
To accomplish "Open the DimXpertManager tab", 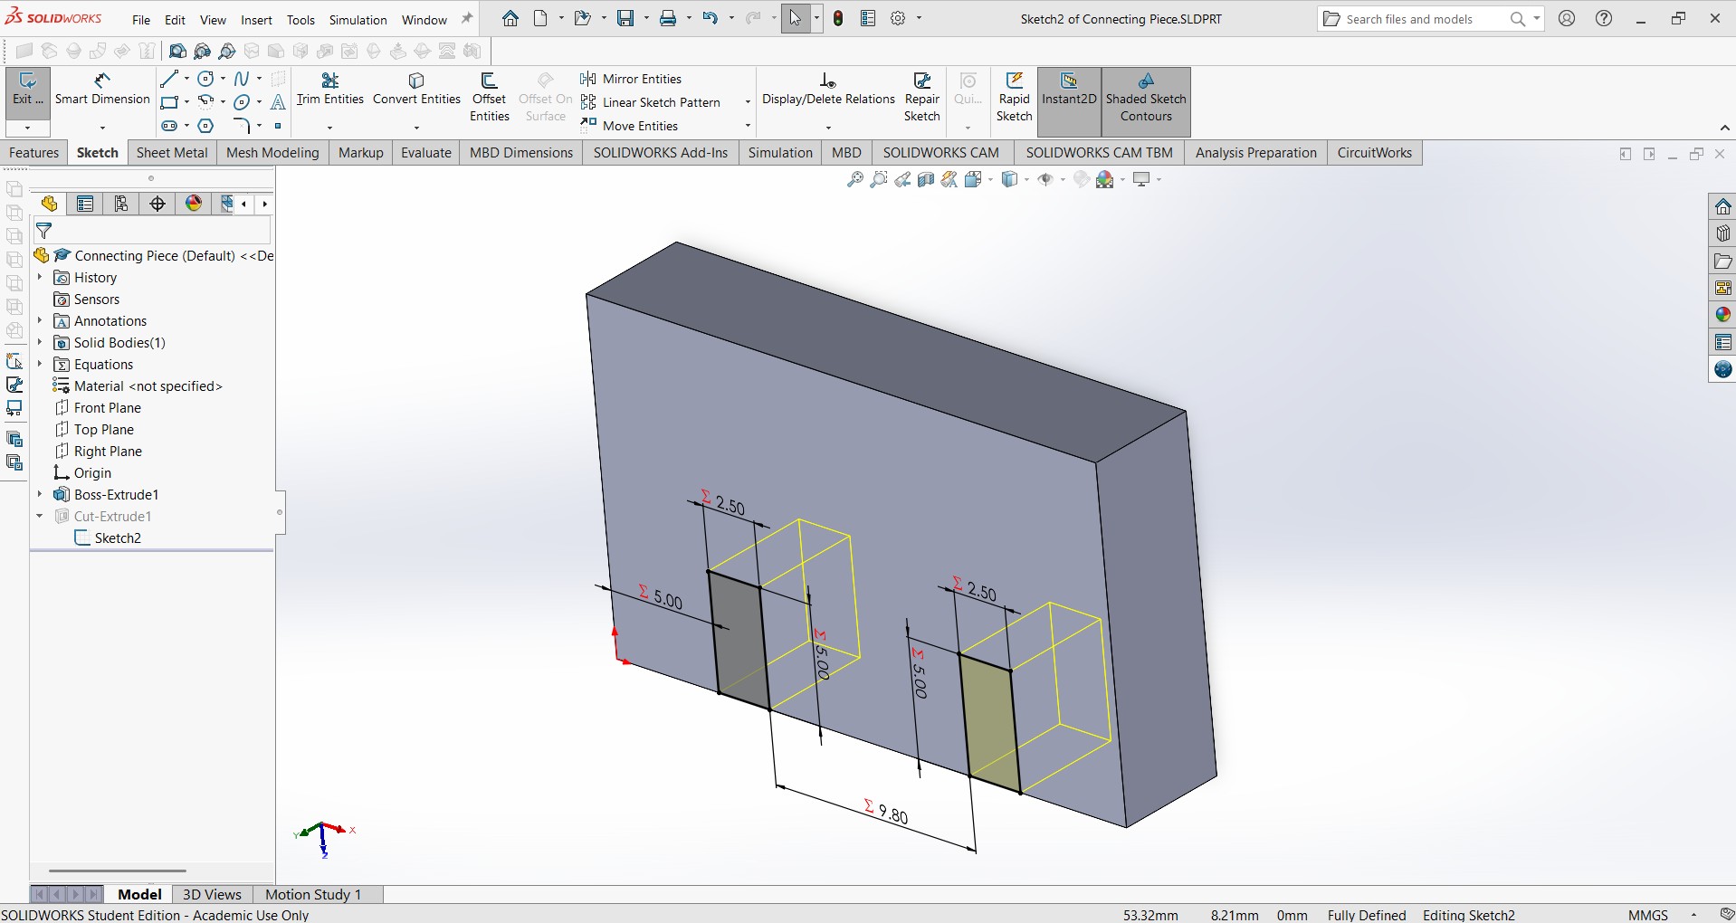I will (157, 204).
